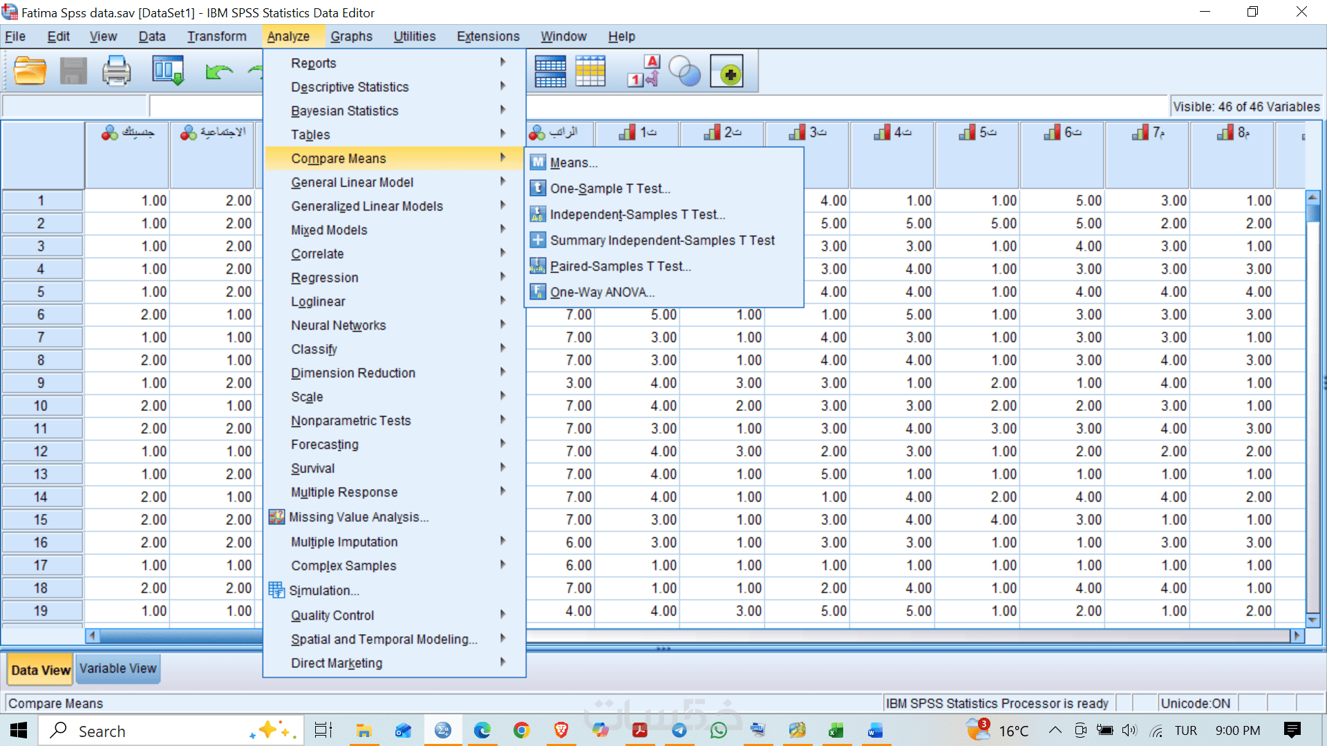1327x746 pixels.
Task: Select One-Way ANOVA from the submenu
Action: pos(601,292)
